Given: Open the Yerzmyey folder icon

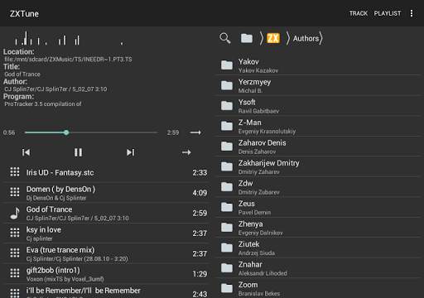Looking at the screenshot, I should point(227,85).
